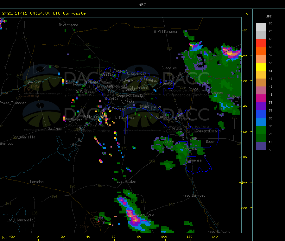Click the Los_Toldos map label
This screenshot has height=241, width=285.
[x=126, y=181]
